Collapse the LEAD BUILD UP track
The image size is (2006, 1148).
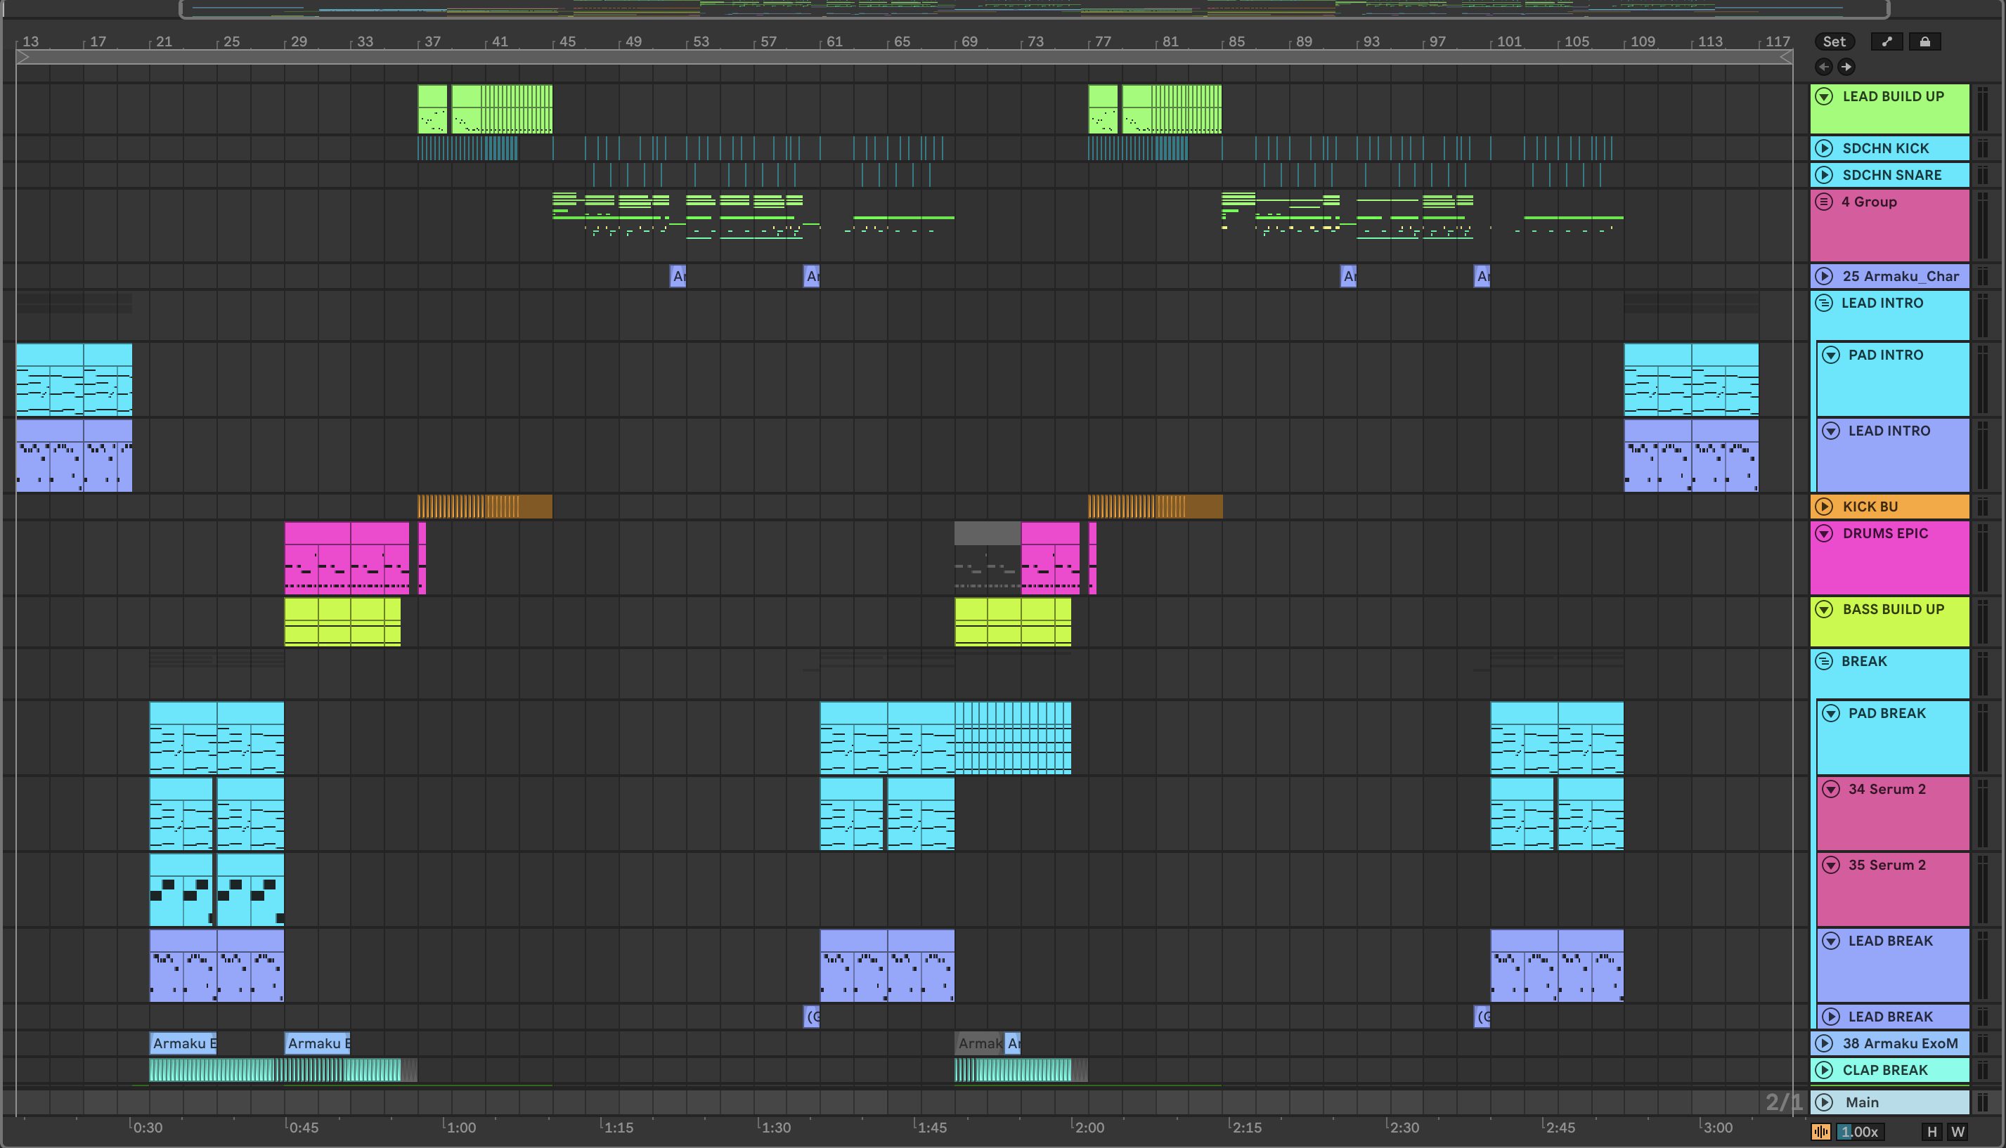point(1824,96)
